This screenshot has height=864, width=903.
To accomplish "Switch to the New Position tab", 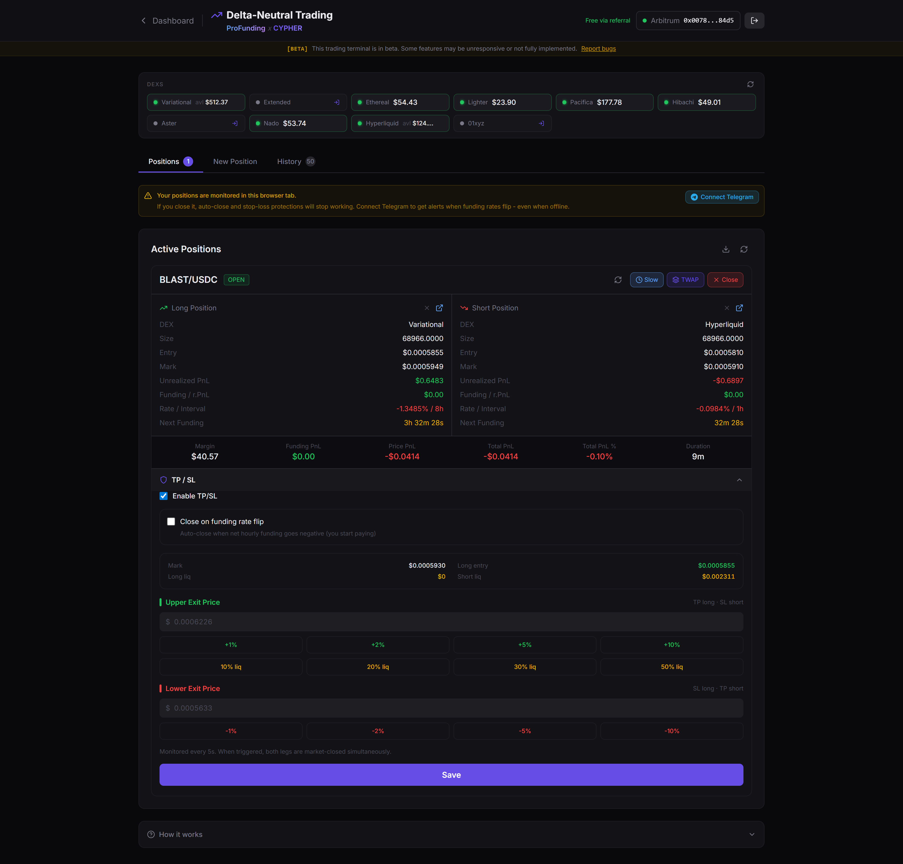I will click(235, 162).
